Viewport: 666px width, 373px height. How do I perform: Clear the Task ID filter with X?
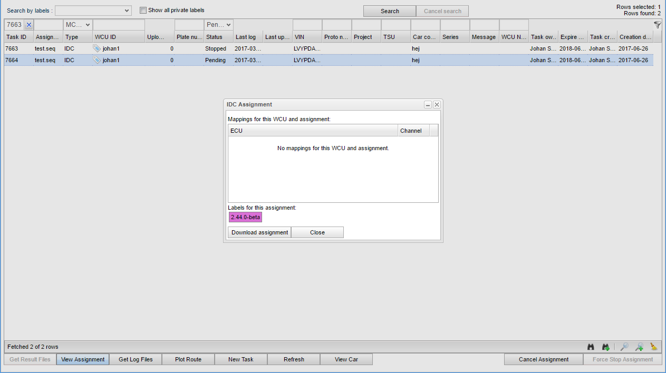29,25
